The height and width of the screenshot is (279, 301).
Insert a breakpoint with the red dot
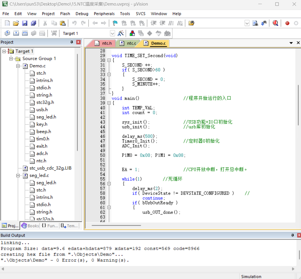(287, 23)
